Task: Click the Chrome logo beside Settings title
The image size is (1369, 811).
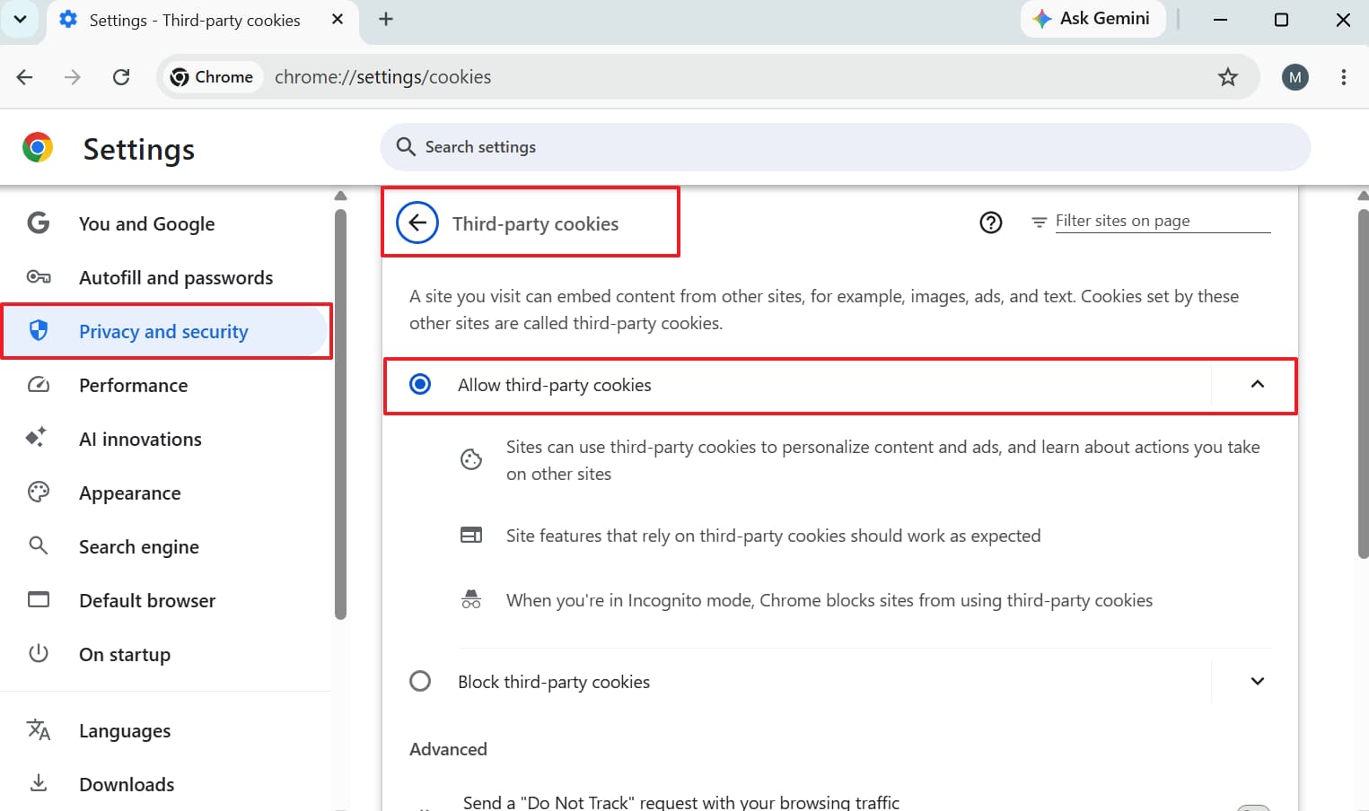Action: click(x=38, y=147)
